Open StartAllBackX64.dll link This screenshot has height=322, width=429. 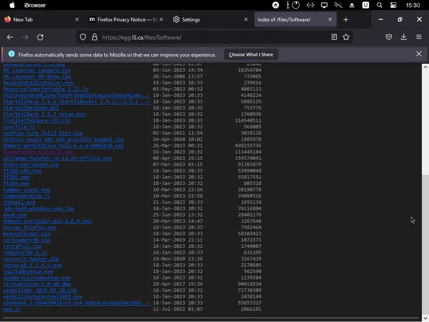[31, 108]
